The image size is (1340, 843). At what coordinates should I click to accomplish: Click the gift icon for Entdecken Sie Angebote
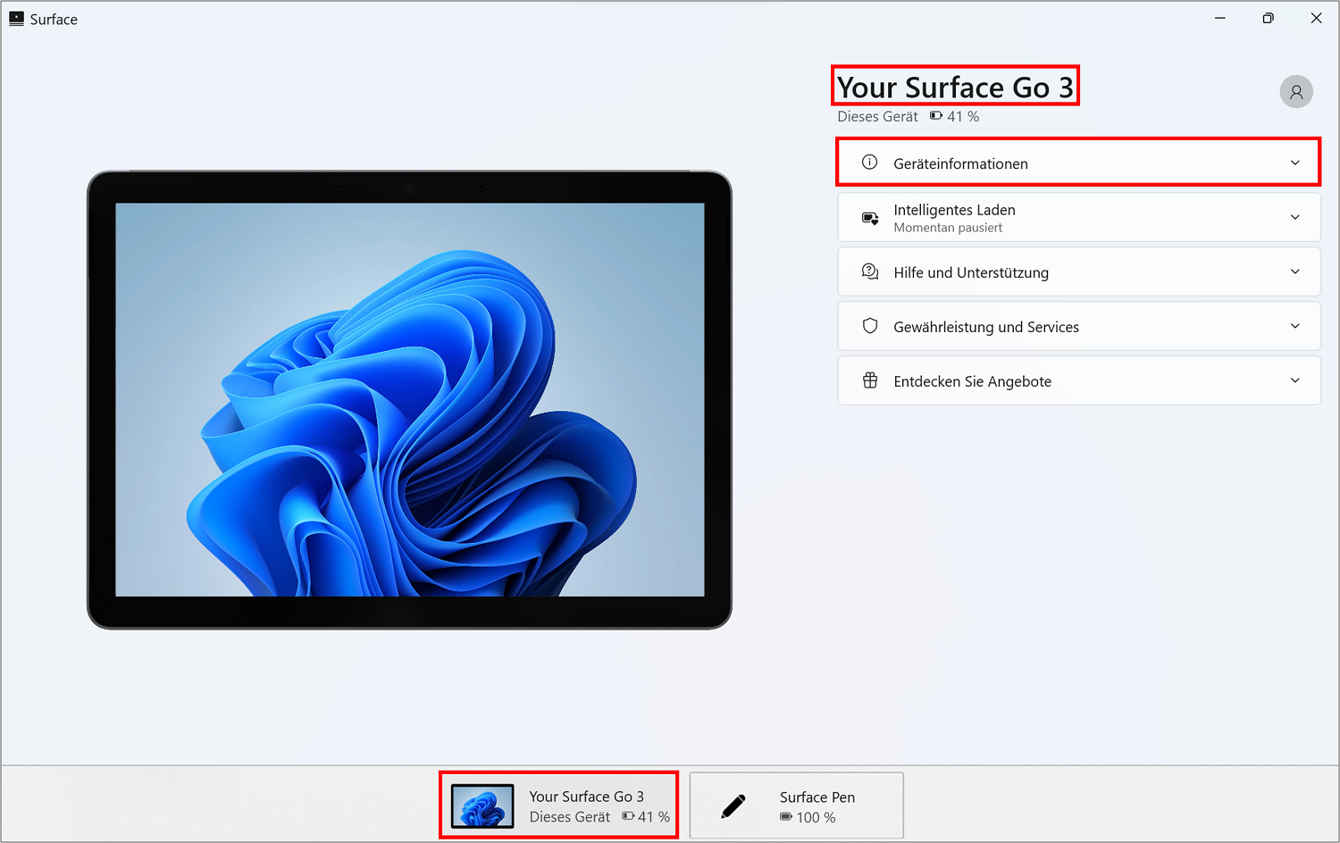pos(869,380)
